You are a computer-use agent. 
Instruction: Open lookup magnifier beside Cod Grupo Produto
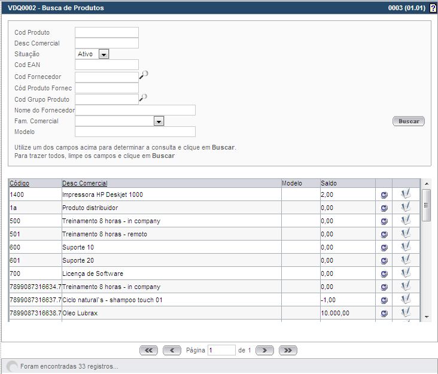click(x=144, y=98)
